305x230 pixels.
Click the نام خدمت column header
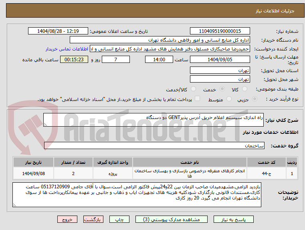coord(190,162)
